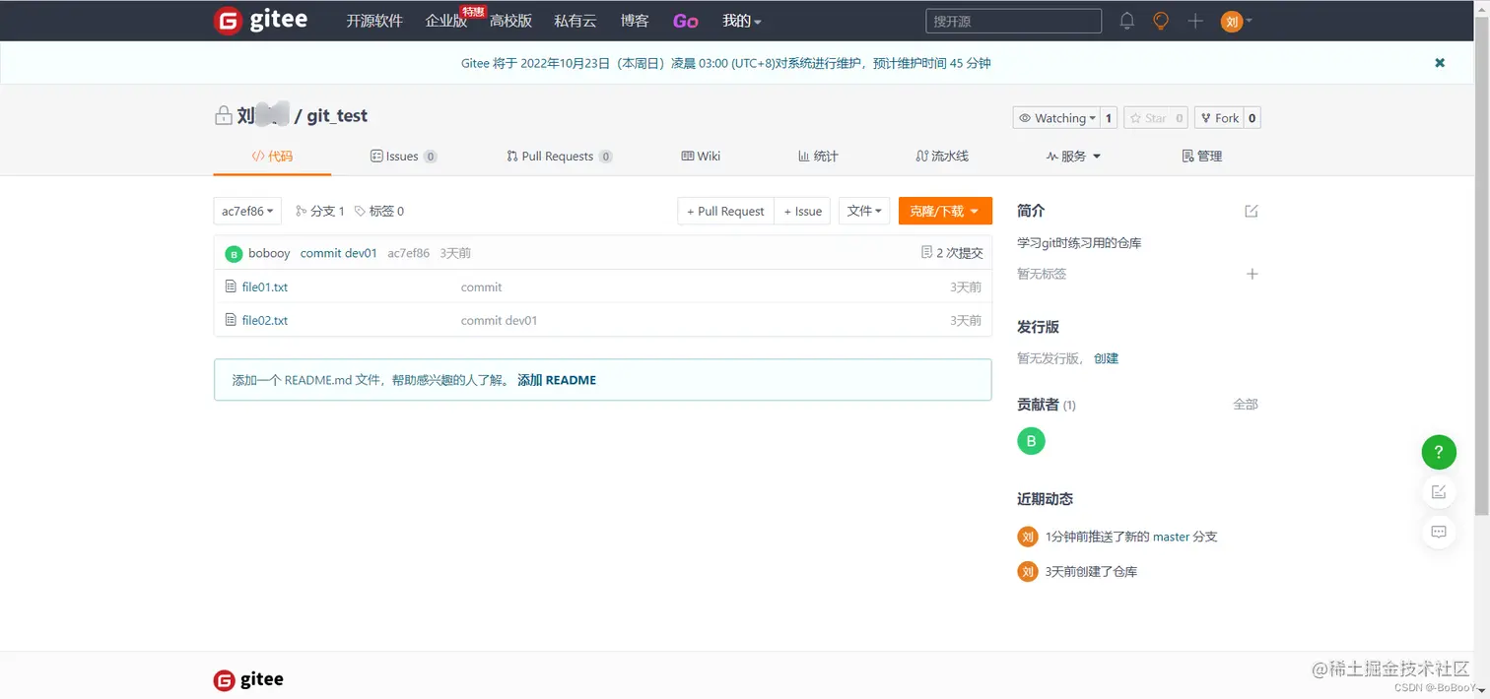Image resolution: width=1490 pixels, height=699 pixels.
Task: Open the Pull Requests tab
Action: (x=559, y=156)
